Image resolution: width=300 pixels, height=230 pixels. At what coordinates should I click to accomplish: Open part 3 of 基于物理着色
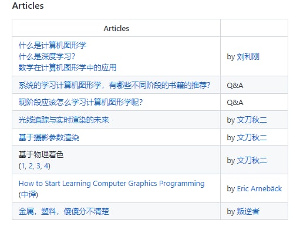(38, 166)
